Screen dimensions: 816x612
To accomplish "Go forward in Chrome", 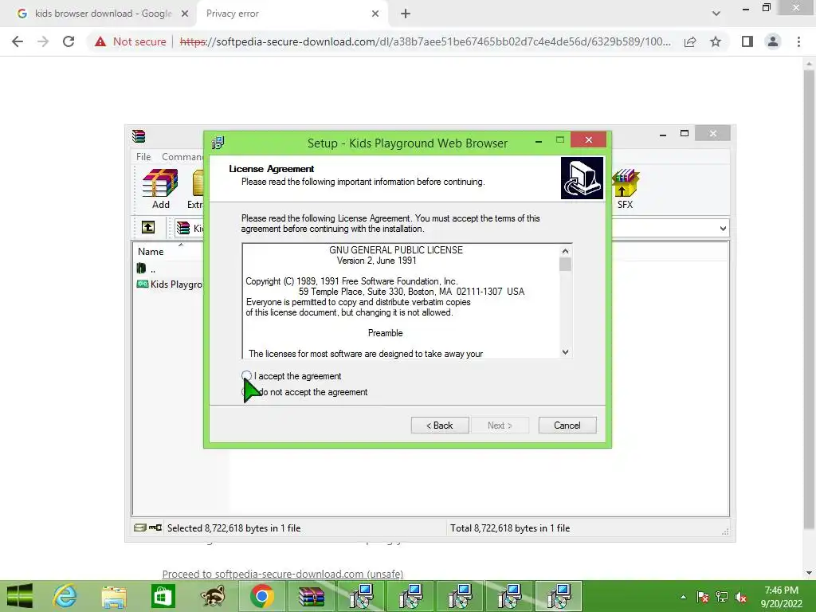I will [x=43, y=41].
